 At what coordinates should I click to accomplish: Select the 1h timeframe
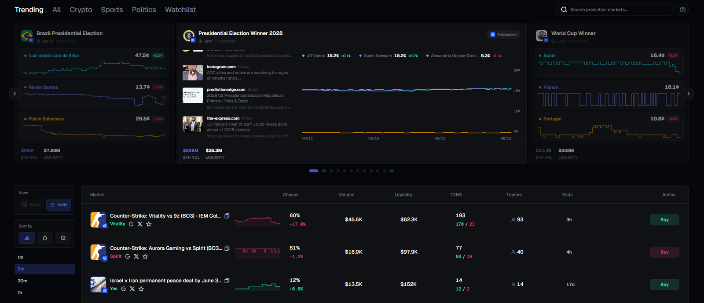tap(45, 293)
